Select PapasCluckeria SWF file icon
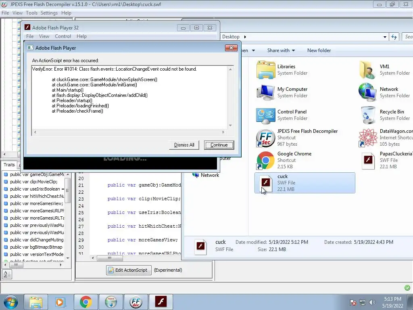 click(368, 161)
